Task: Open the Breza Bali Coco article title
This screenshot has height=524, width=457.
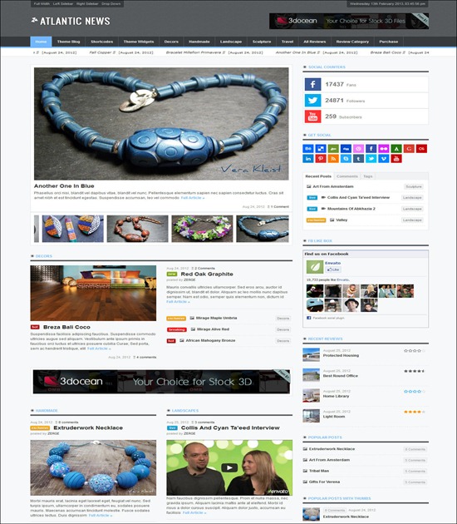Action: click(x=66, y=327)
